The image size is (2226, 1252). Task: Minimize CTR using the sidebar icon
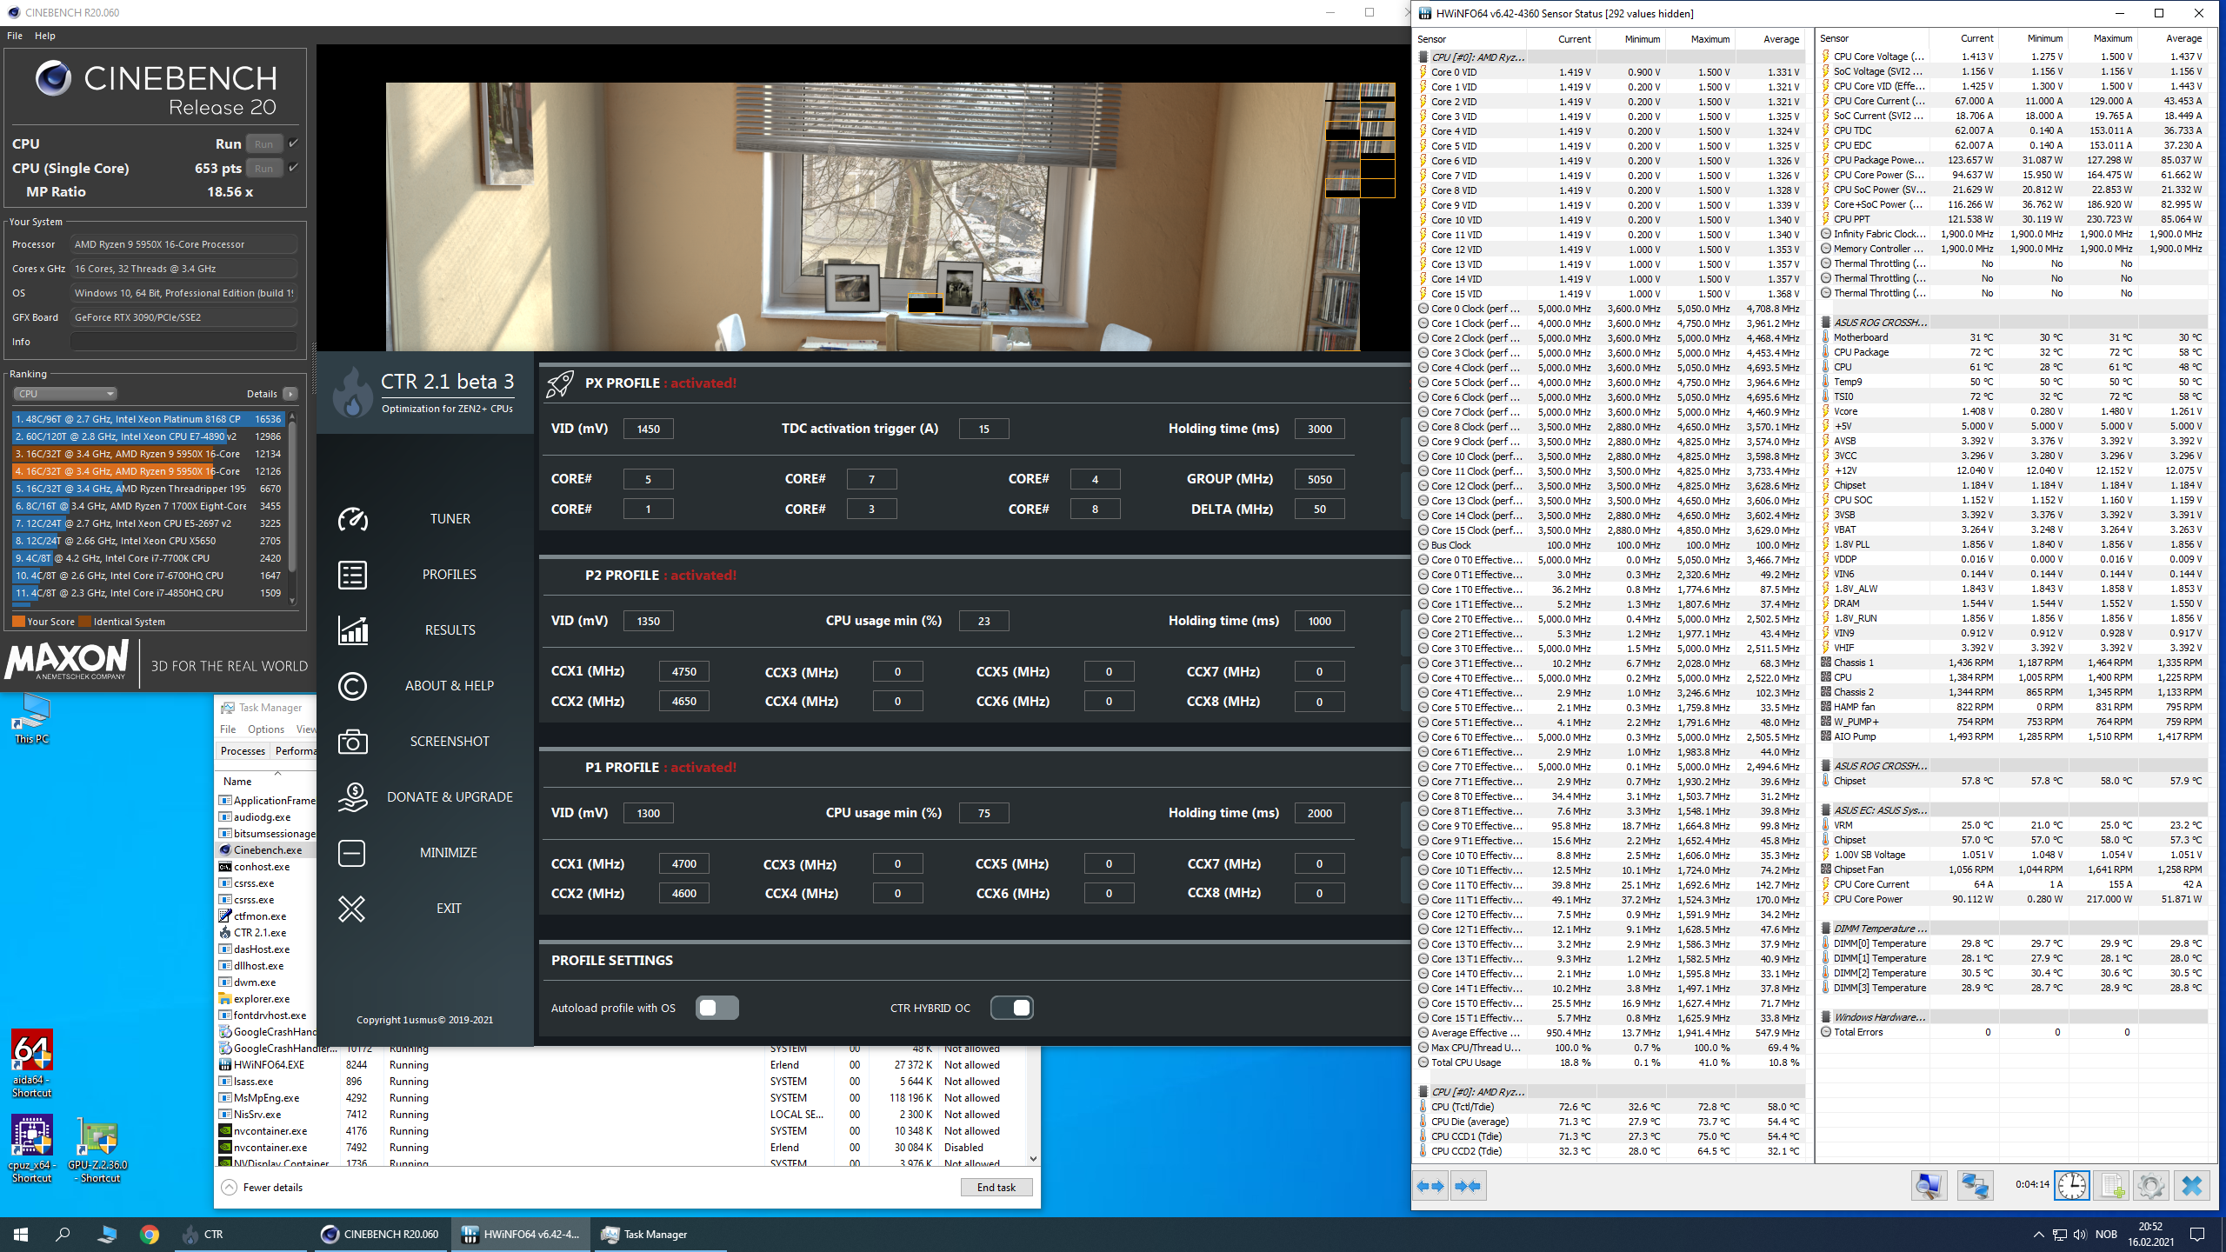(x=352, y=853)
